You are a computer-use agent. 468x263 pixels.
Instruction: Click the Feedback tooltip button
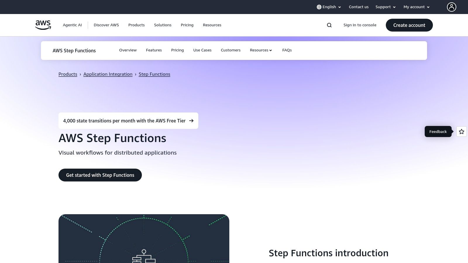tap(438, 131)
